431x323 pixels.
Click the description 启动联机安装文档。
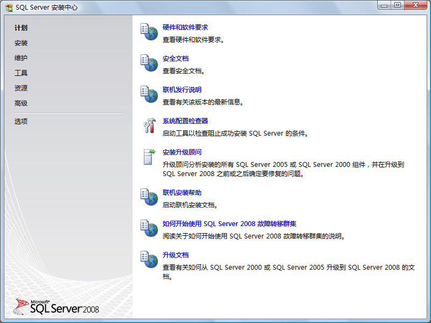[190, 205]
